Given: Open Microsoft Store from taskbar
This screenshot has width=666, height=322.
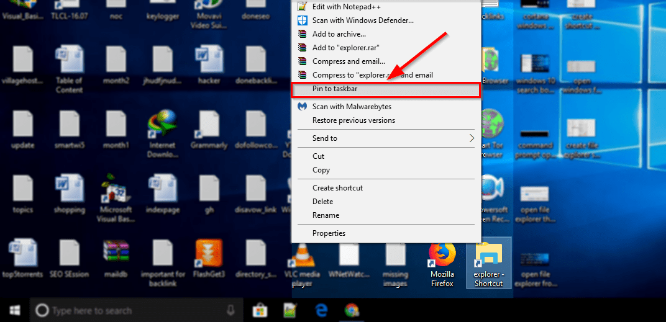Looking at the screenshot, I should click(x=260, y=311).
